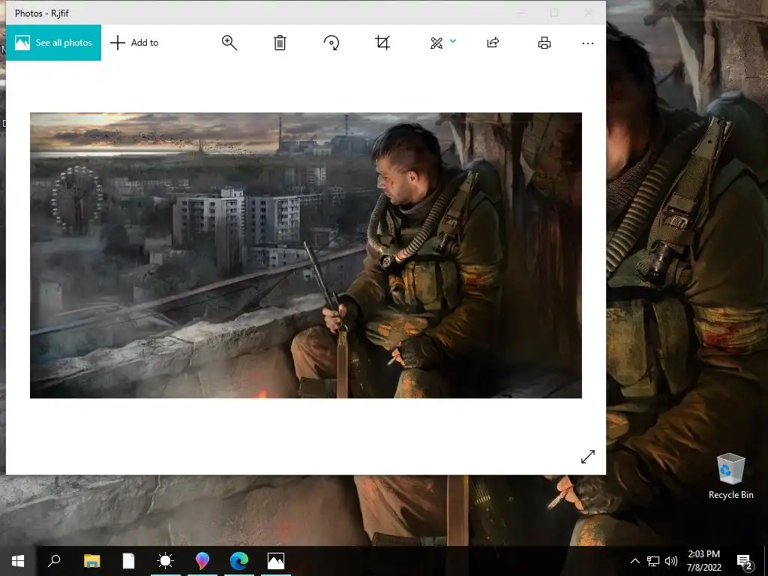Close the Photos window
Image resolution: width=768 pixels, height=576 pixels.
(x=588, y=13)
